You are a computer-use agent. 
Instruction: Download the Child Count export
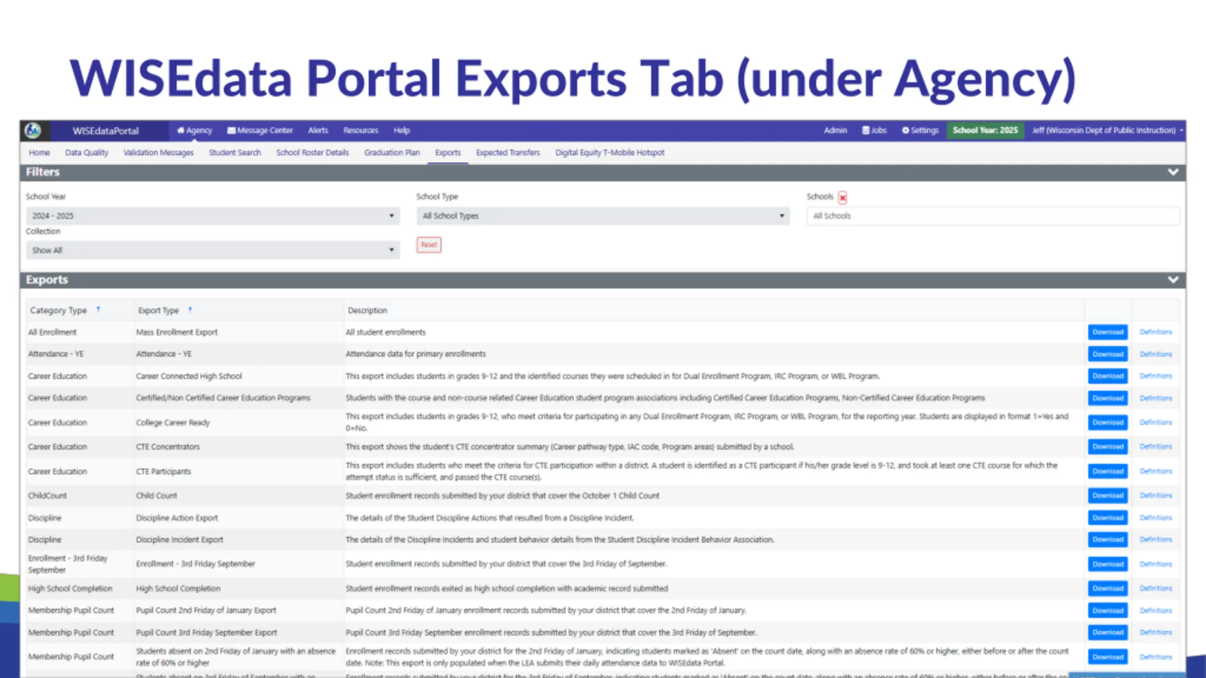tap(1108, 496)
